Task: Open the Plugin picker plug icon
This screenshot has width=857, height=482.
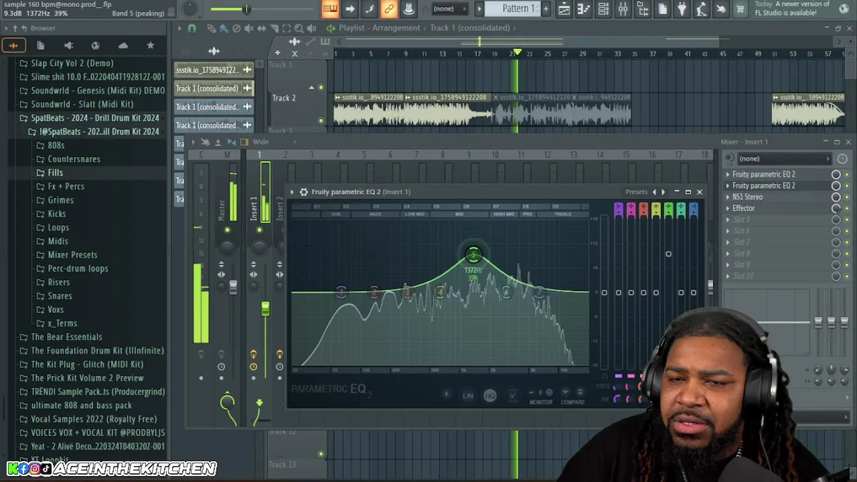Action: 682,9
